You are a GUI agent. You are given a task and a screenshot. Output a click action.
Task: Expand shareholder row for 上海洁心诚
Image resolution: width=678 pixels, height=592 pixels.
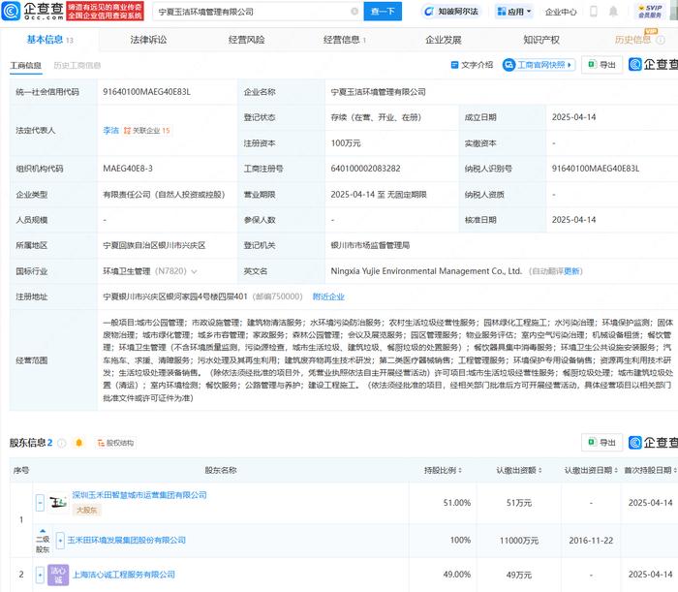pos(40,576)
